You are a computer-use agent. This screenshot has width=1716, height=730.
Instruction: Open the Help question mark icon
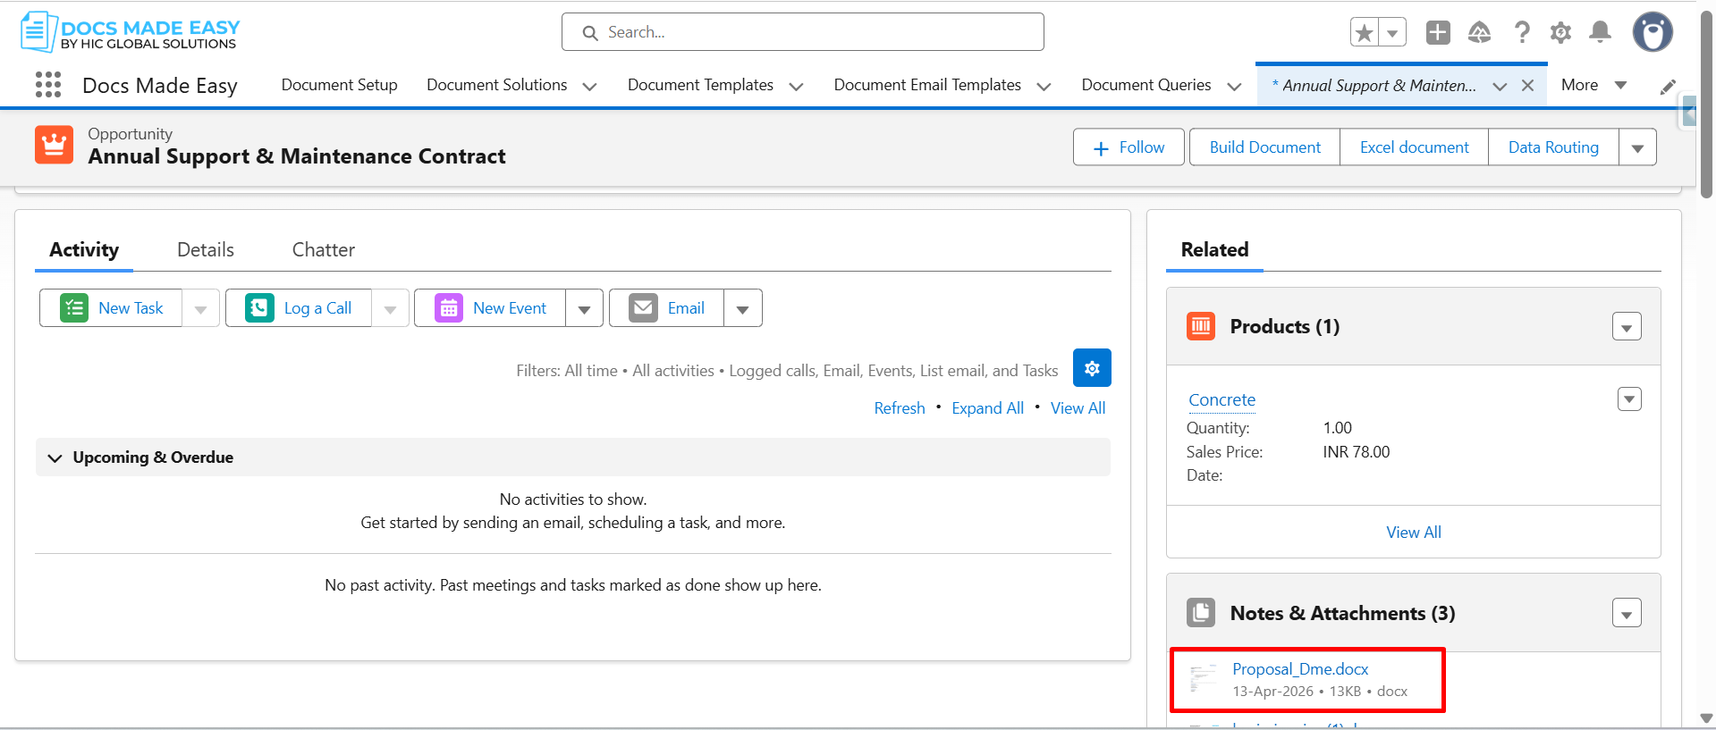click(1521, 33)
